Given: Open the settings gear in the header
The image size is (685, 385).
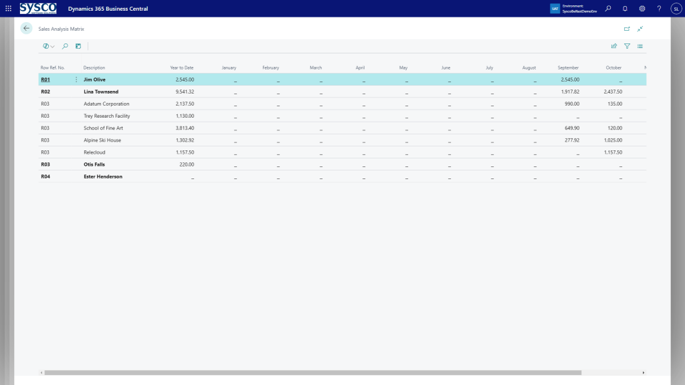Looking at the screenshot, I should [642, 9].
